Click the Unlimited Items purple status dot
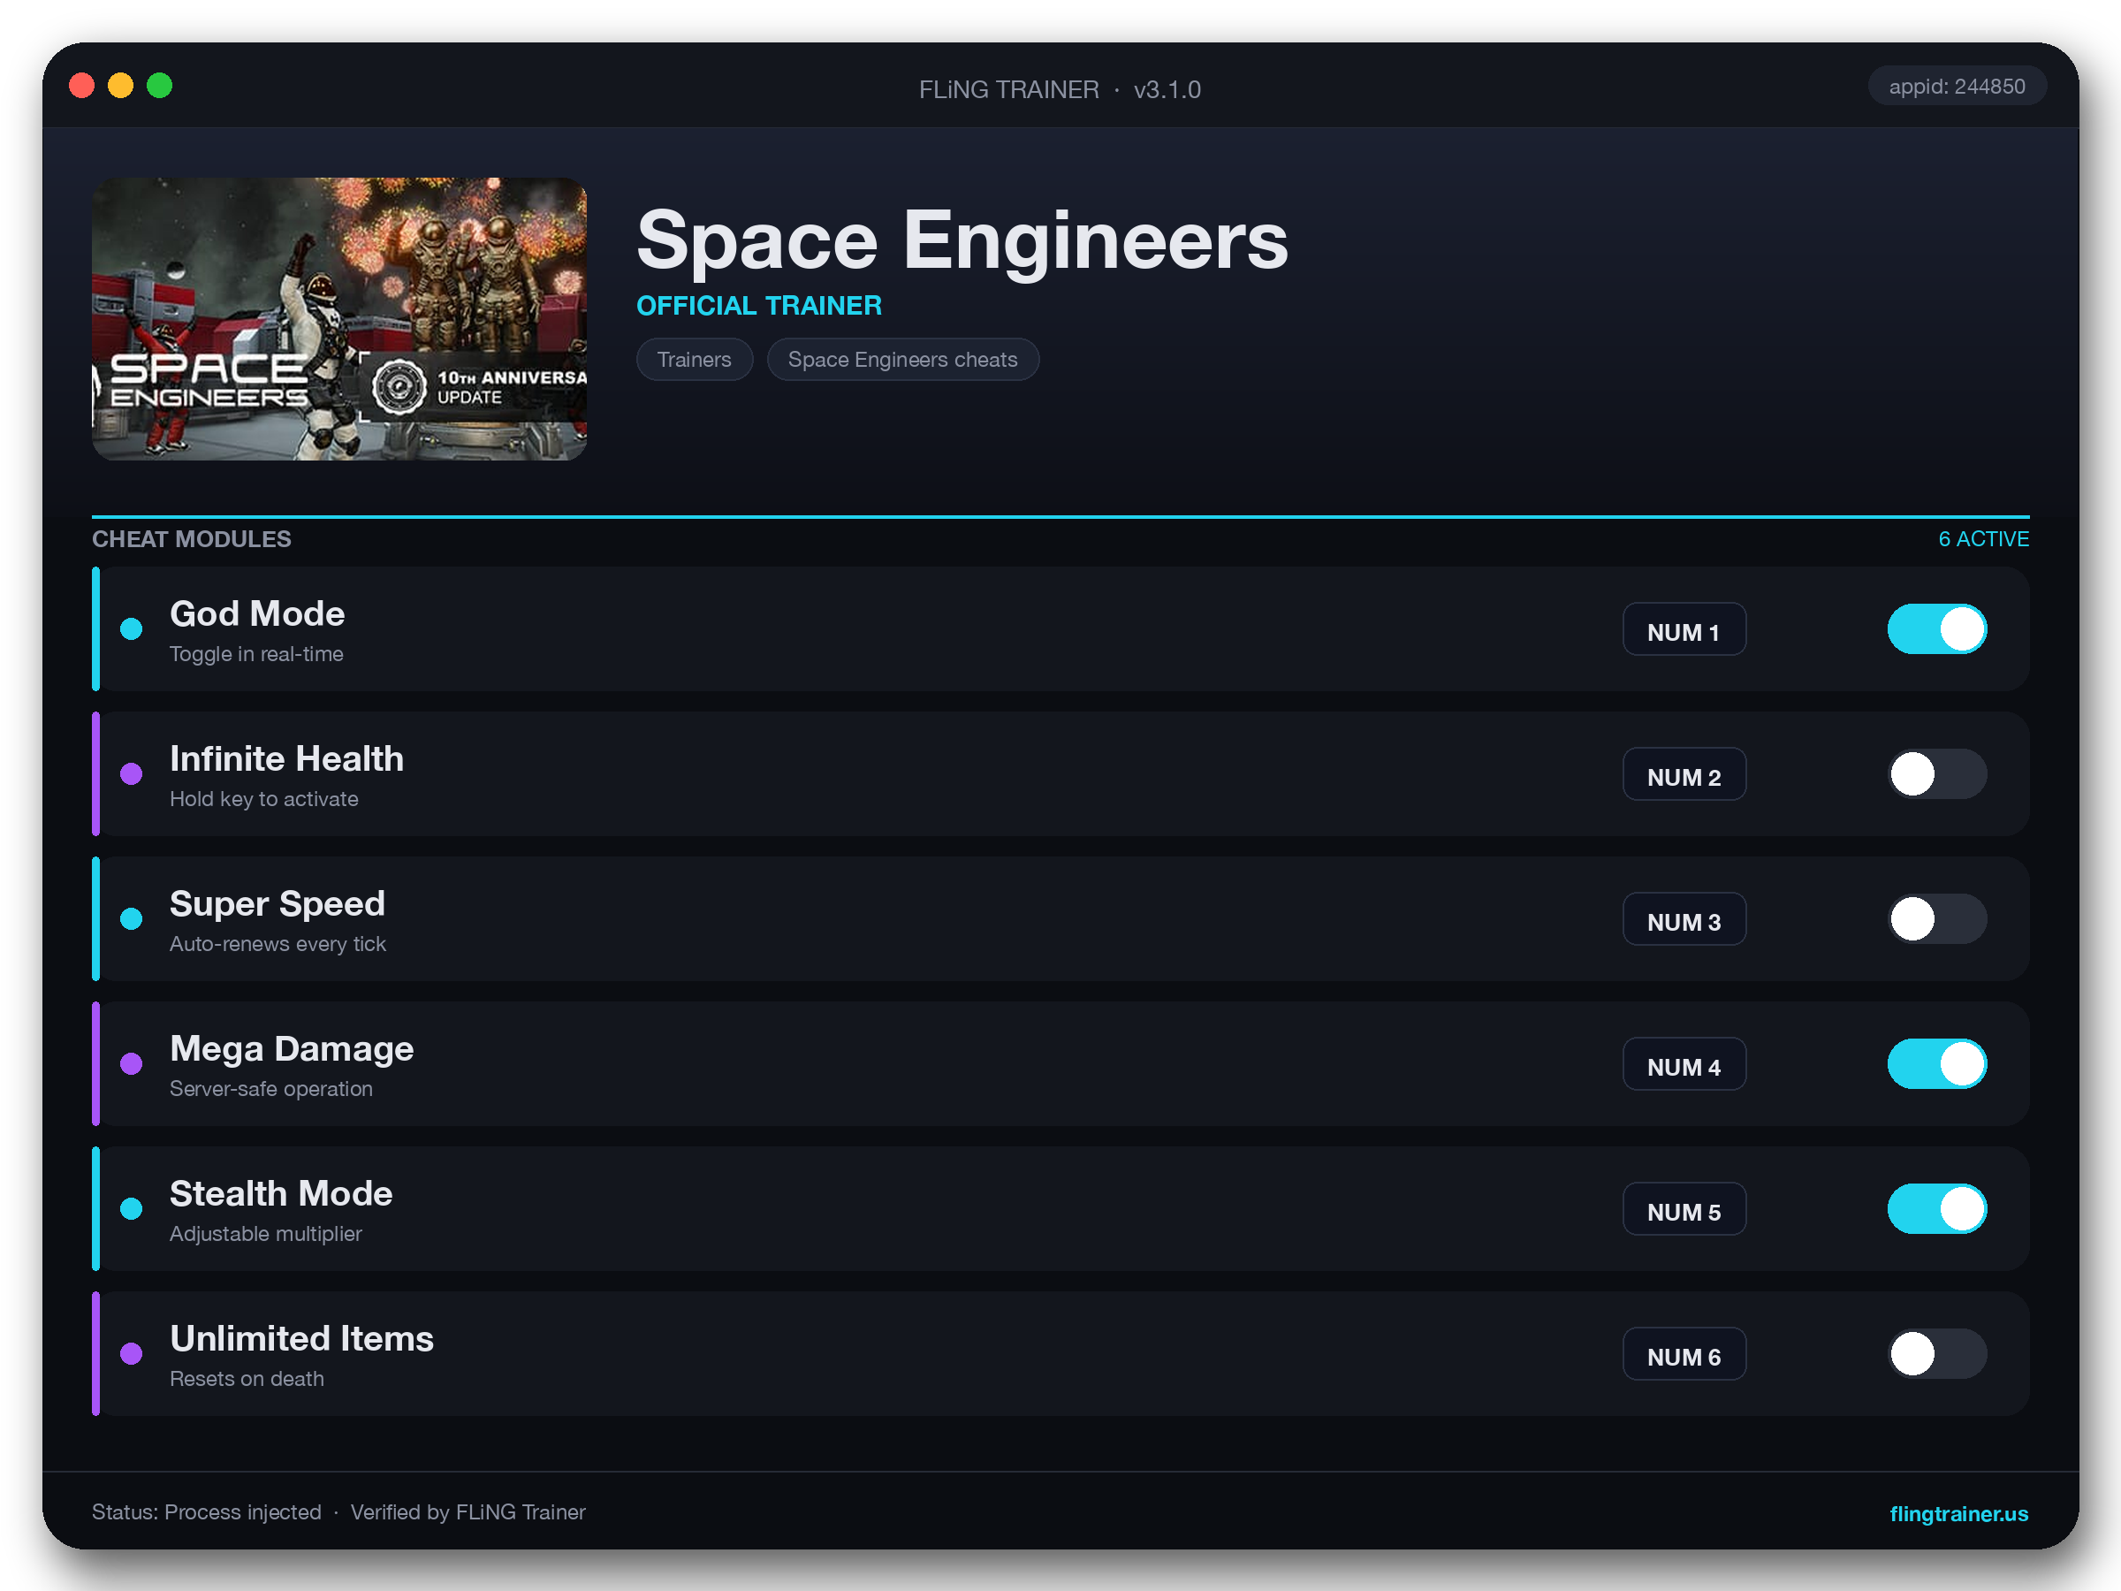Image resolution: width=2121 pixels, height=1591 pixels. point(132,1353)
